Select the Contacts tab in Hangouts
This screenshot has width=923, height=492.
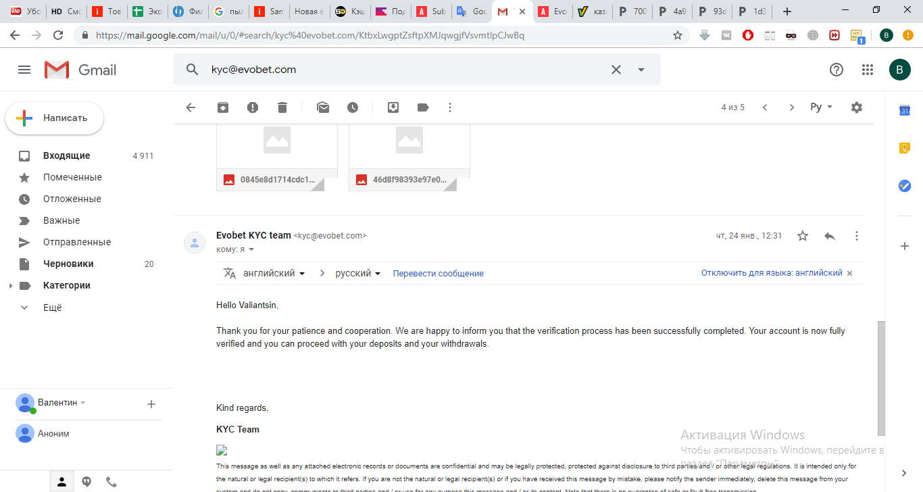[61, 482]
